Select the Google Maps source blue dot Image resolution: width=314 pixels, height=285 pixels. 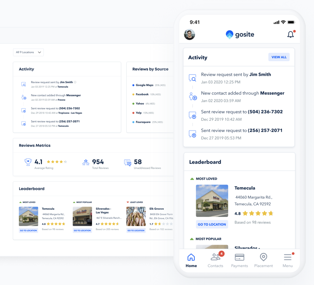133,85
